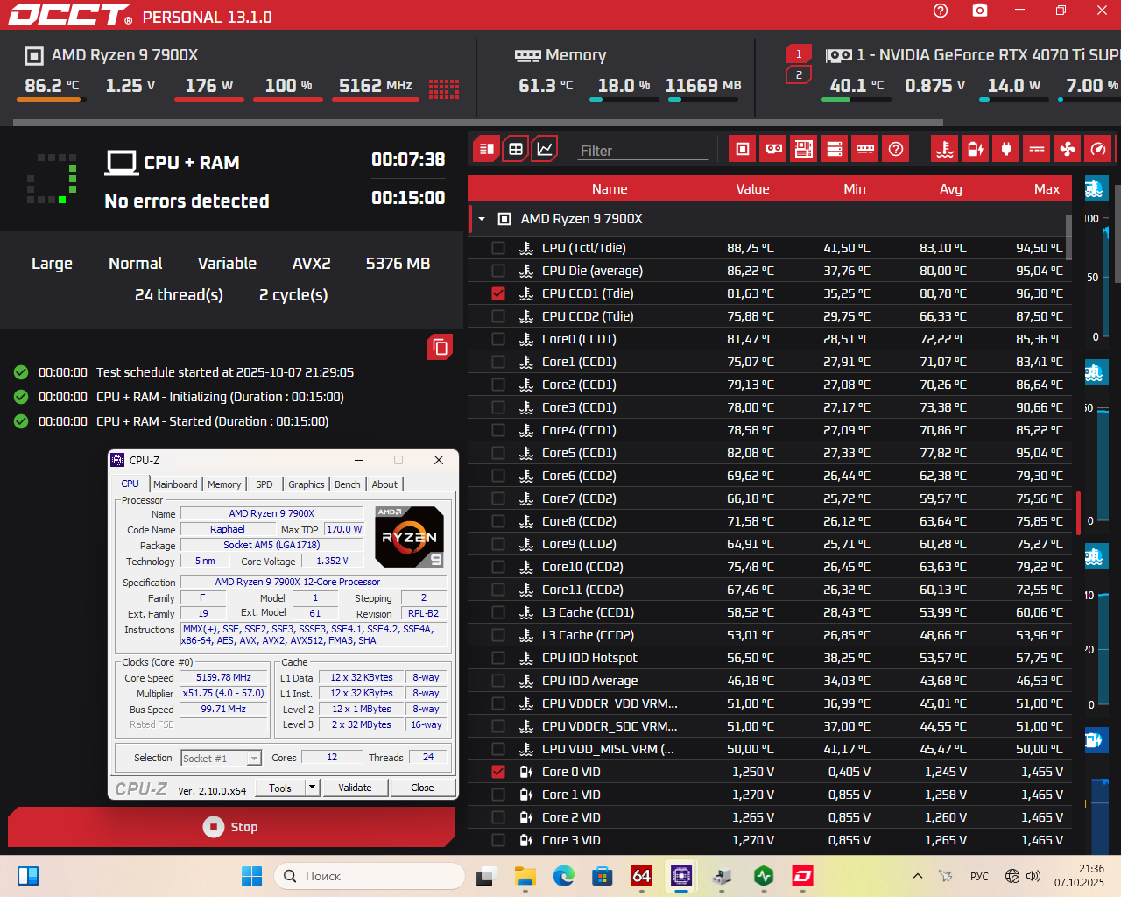
Task: Check the Core0 (CCD1) checkbox
Action: pos(498,339)
